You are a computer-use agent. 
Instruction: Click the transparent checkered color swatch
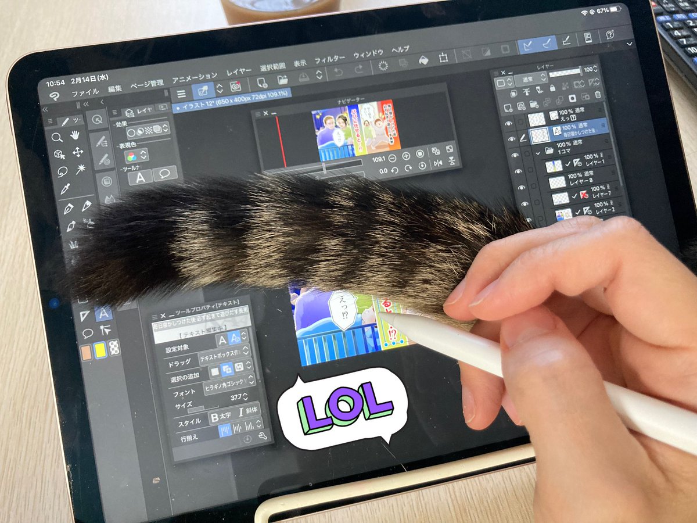coord(113,348)
